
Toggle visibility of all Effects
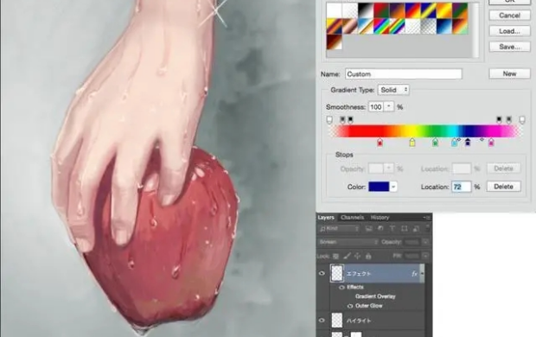click(x=341, y=288)
